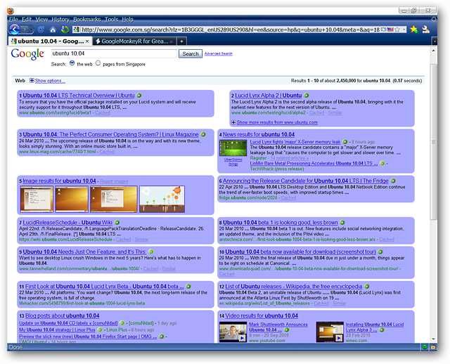Expand 'Show options...' plus icon

coord(32,81)
